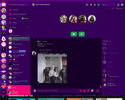Viewport: 125px width, 100px height.
Task: Open the 6 Members group DM
Action: tap(19, 60)
